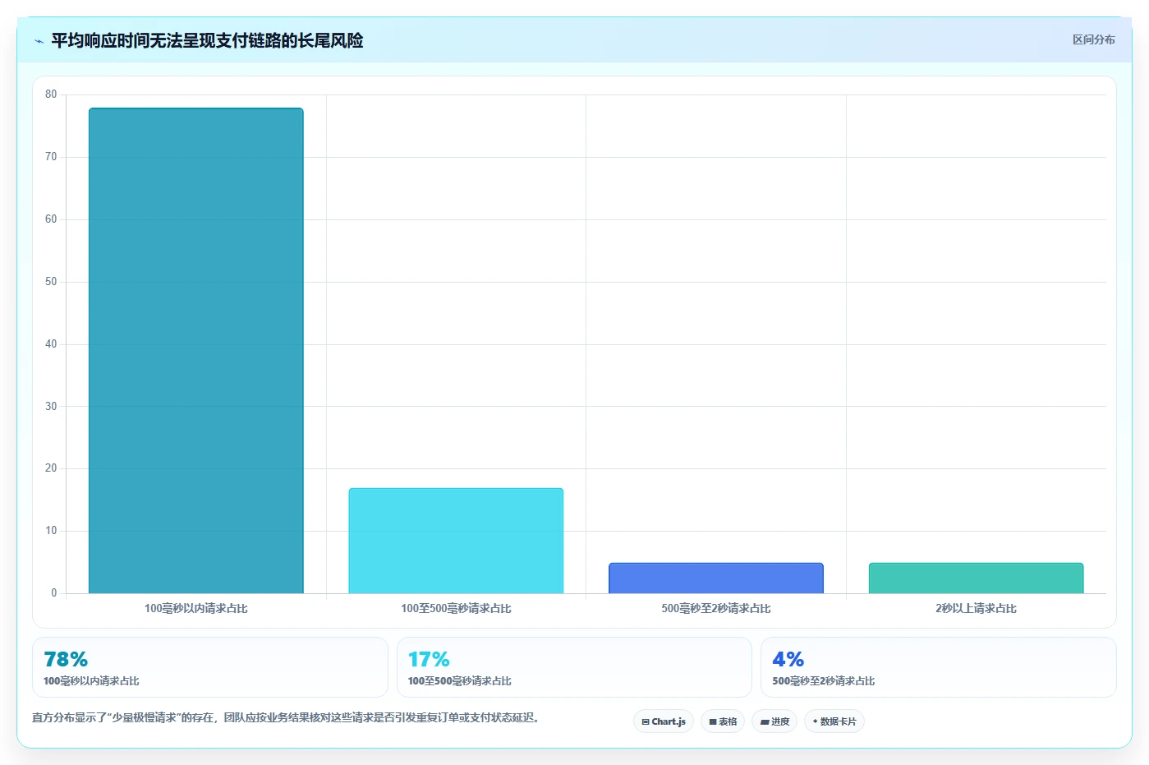The width and height of the screenshot is (1149, 765).
Task: Select the 进度 tag chip
Action: (774, 721)
